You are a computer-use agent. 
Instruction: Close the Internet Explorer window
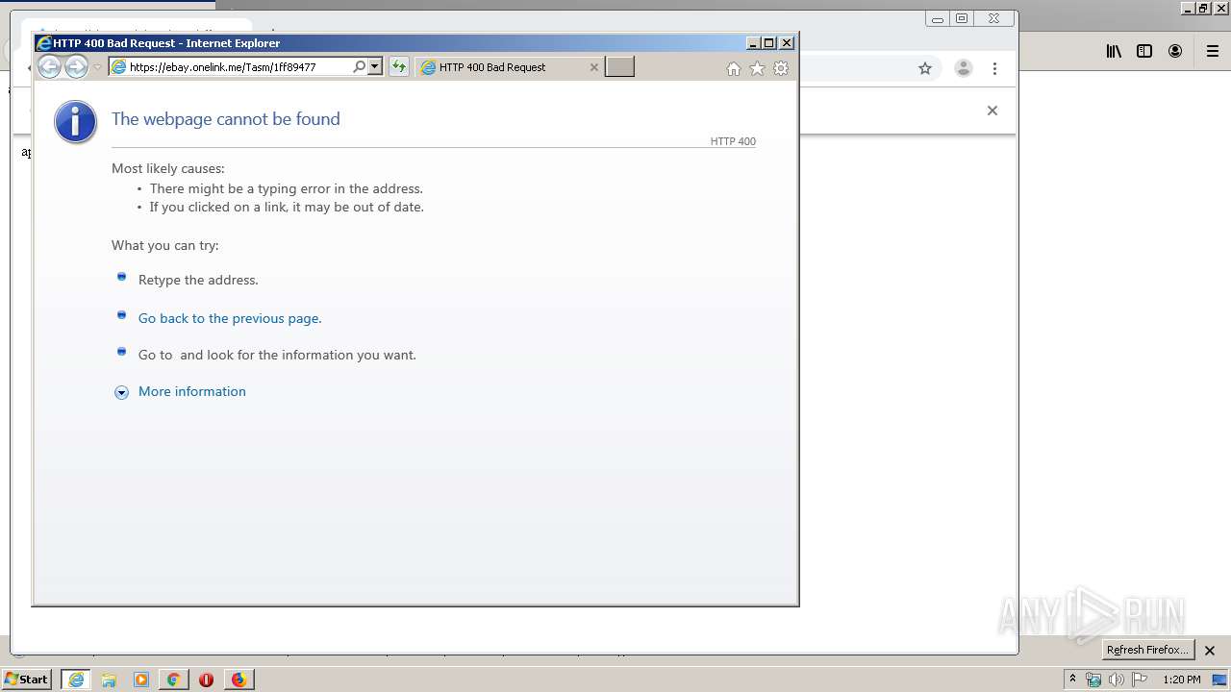[787, 43]
